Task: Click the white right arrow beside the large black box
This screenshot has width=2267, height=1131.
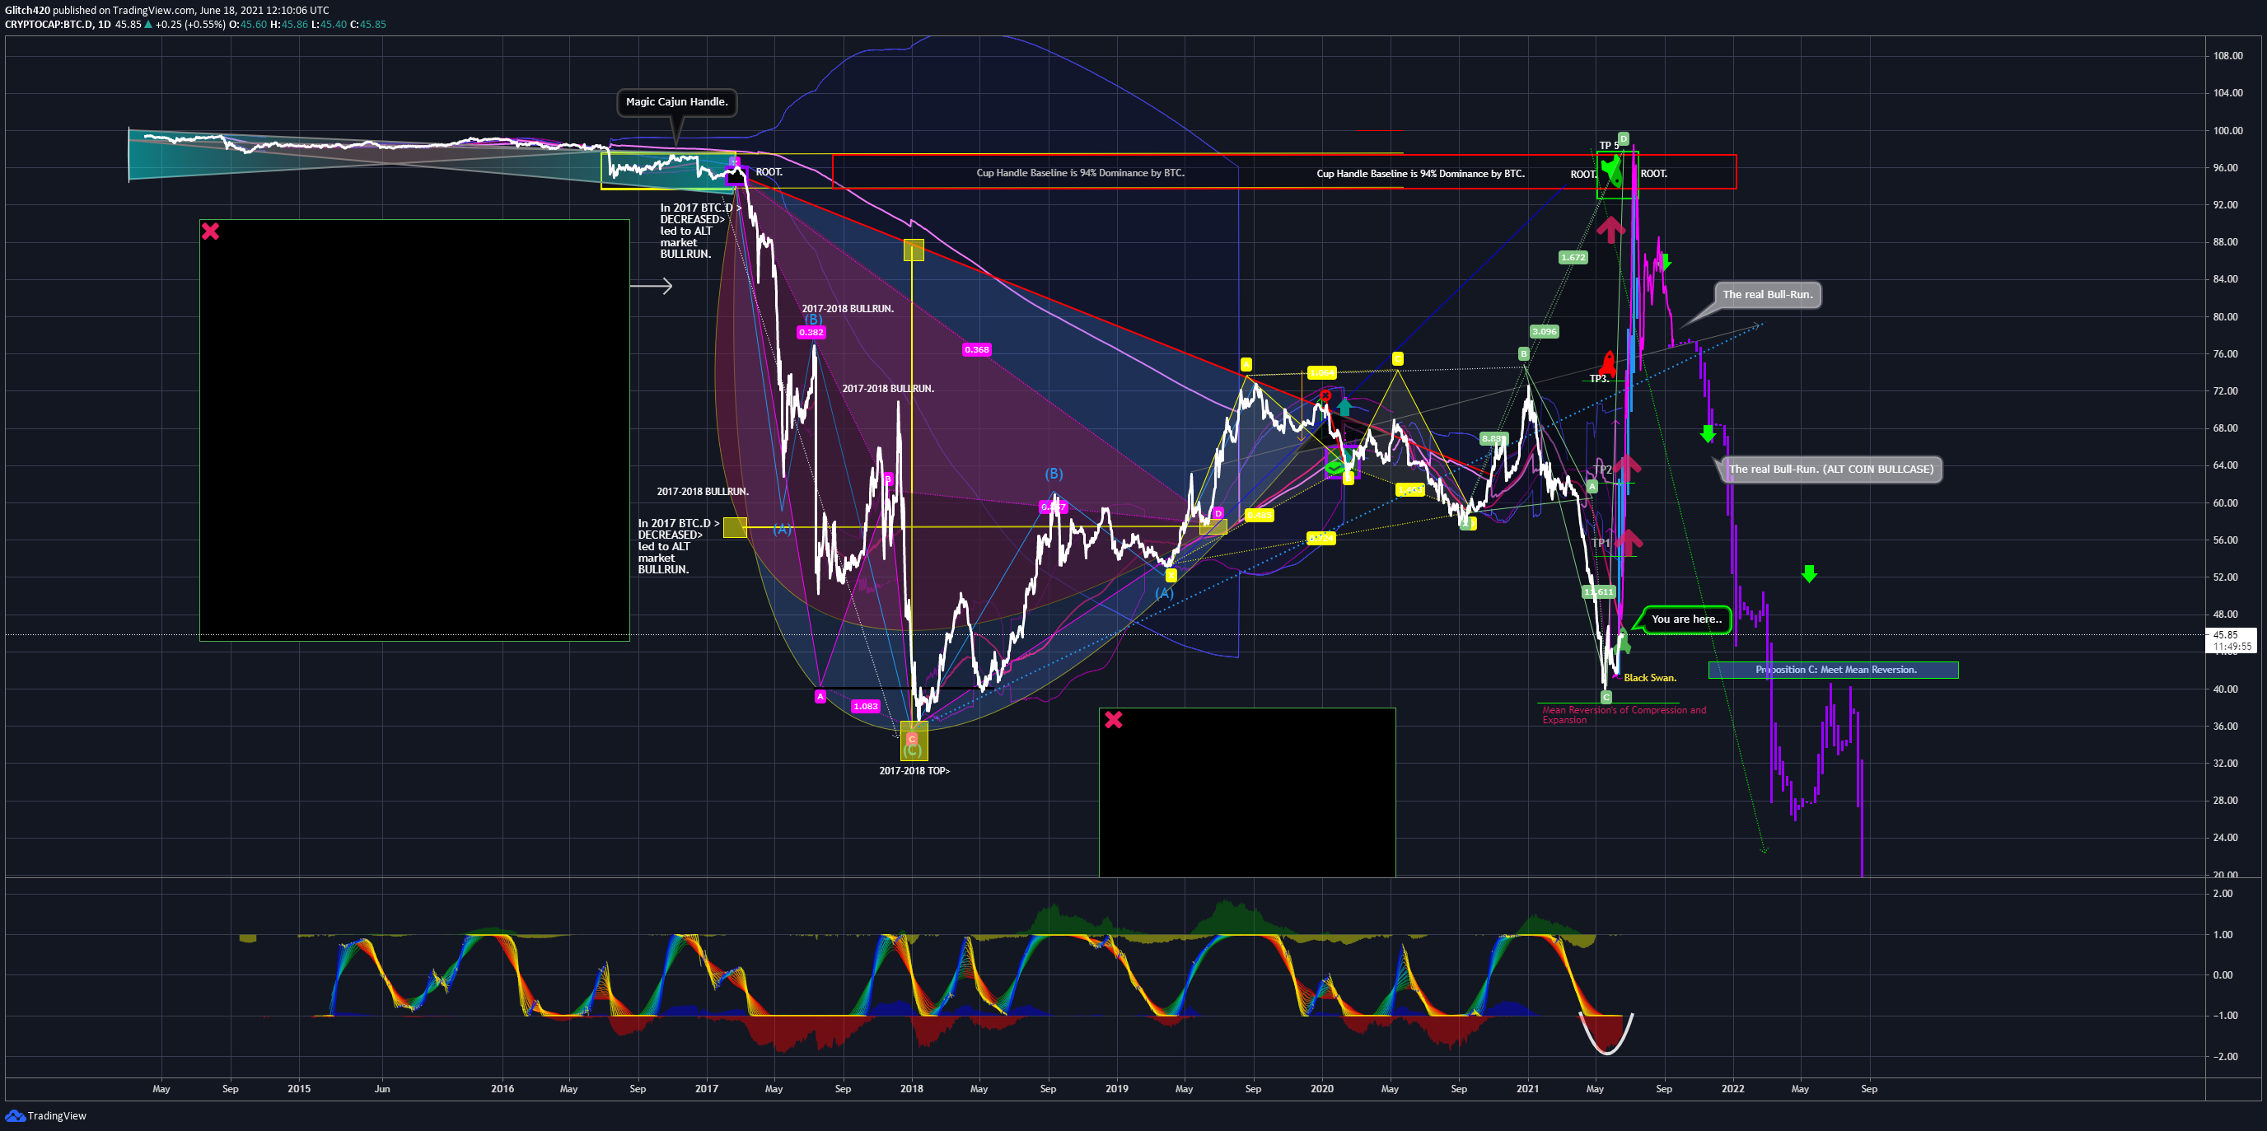Action: (652, 286)
